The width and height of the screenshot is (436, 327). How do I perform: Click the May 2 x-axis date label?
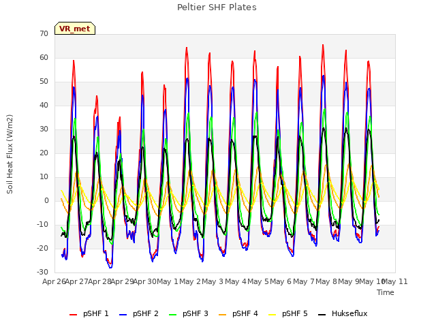[190, 281]
